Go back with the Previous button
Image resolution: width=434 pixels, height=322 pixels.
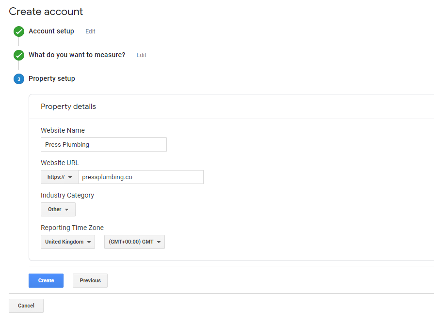point(90,280)
